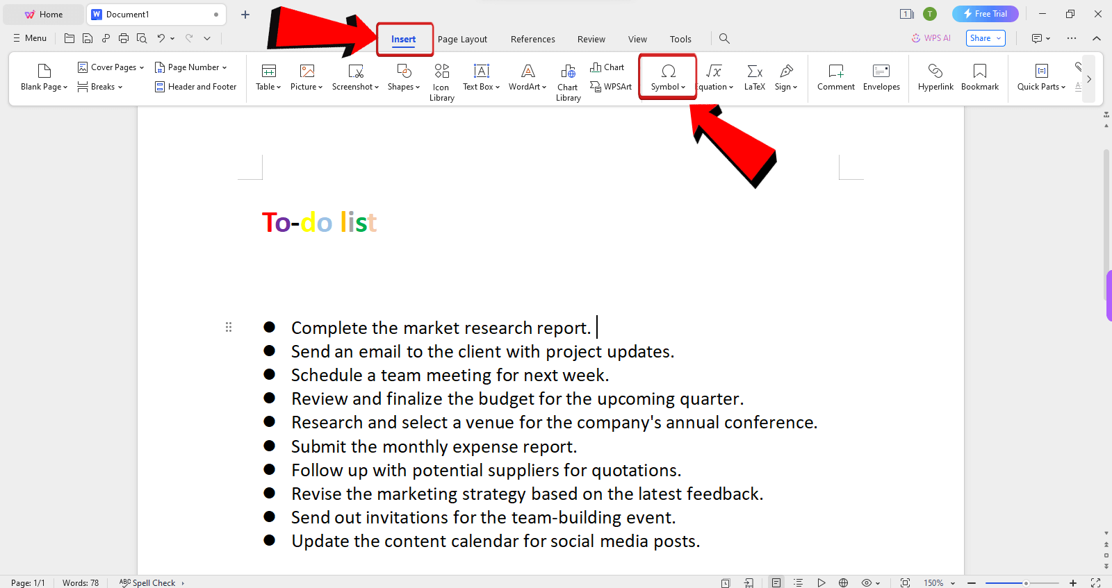Switch to Web Layout globe view
Image resolution: width=1112 pixels, height=588 pixels.
click(x=843, y=582)
